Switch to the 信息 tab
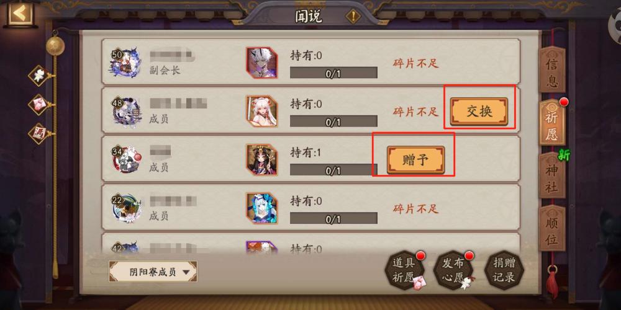621x310 pixels. pos(552,71)
